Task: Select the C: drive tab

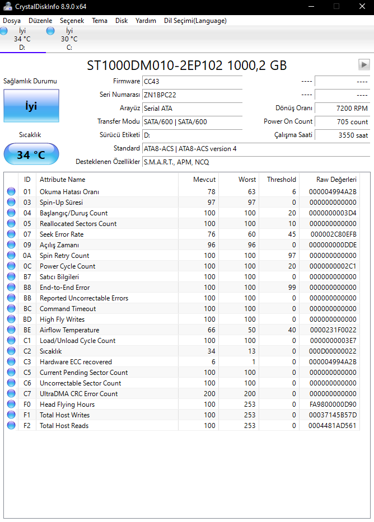Action: coord(69,39)
